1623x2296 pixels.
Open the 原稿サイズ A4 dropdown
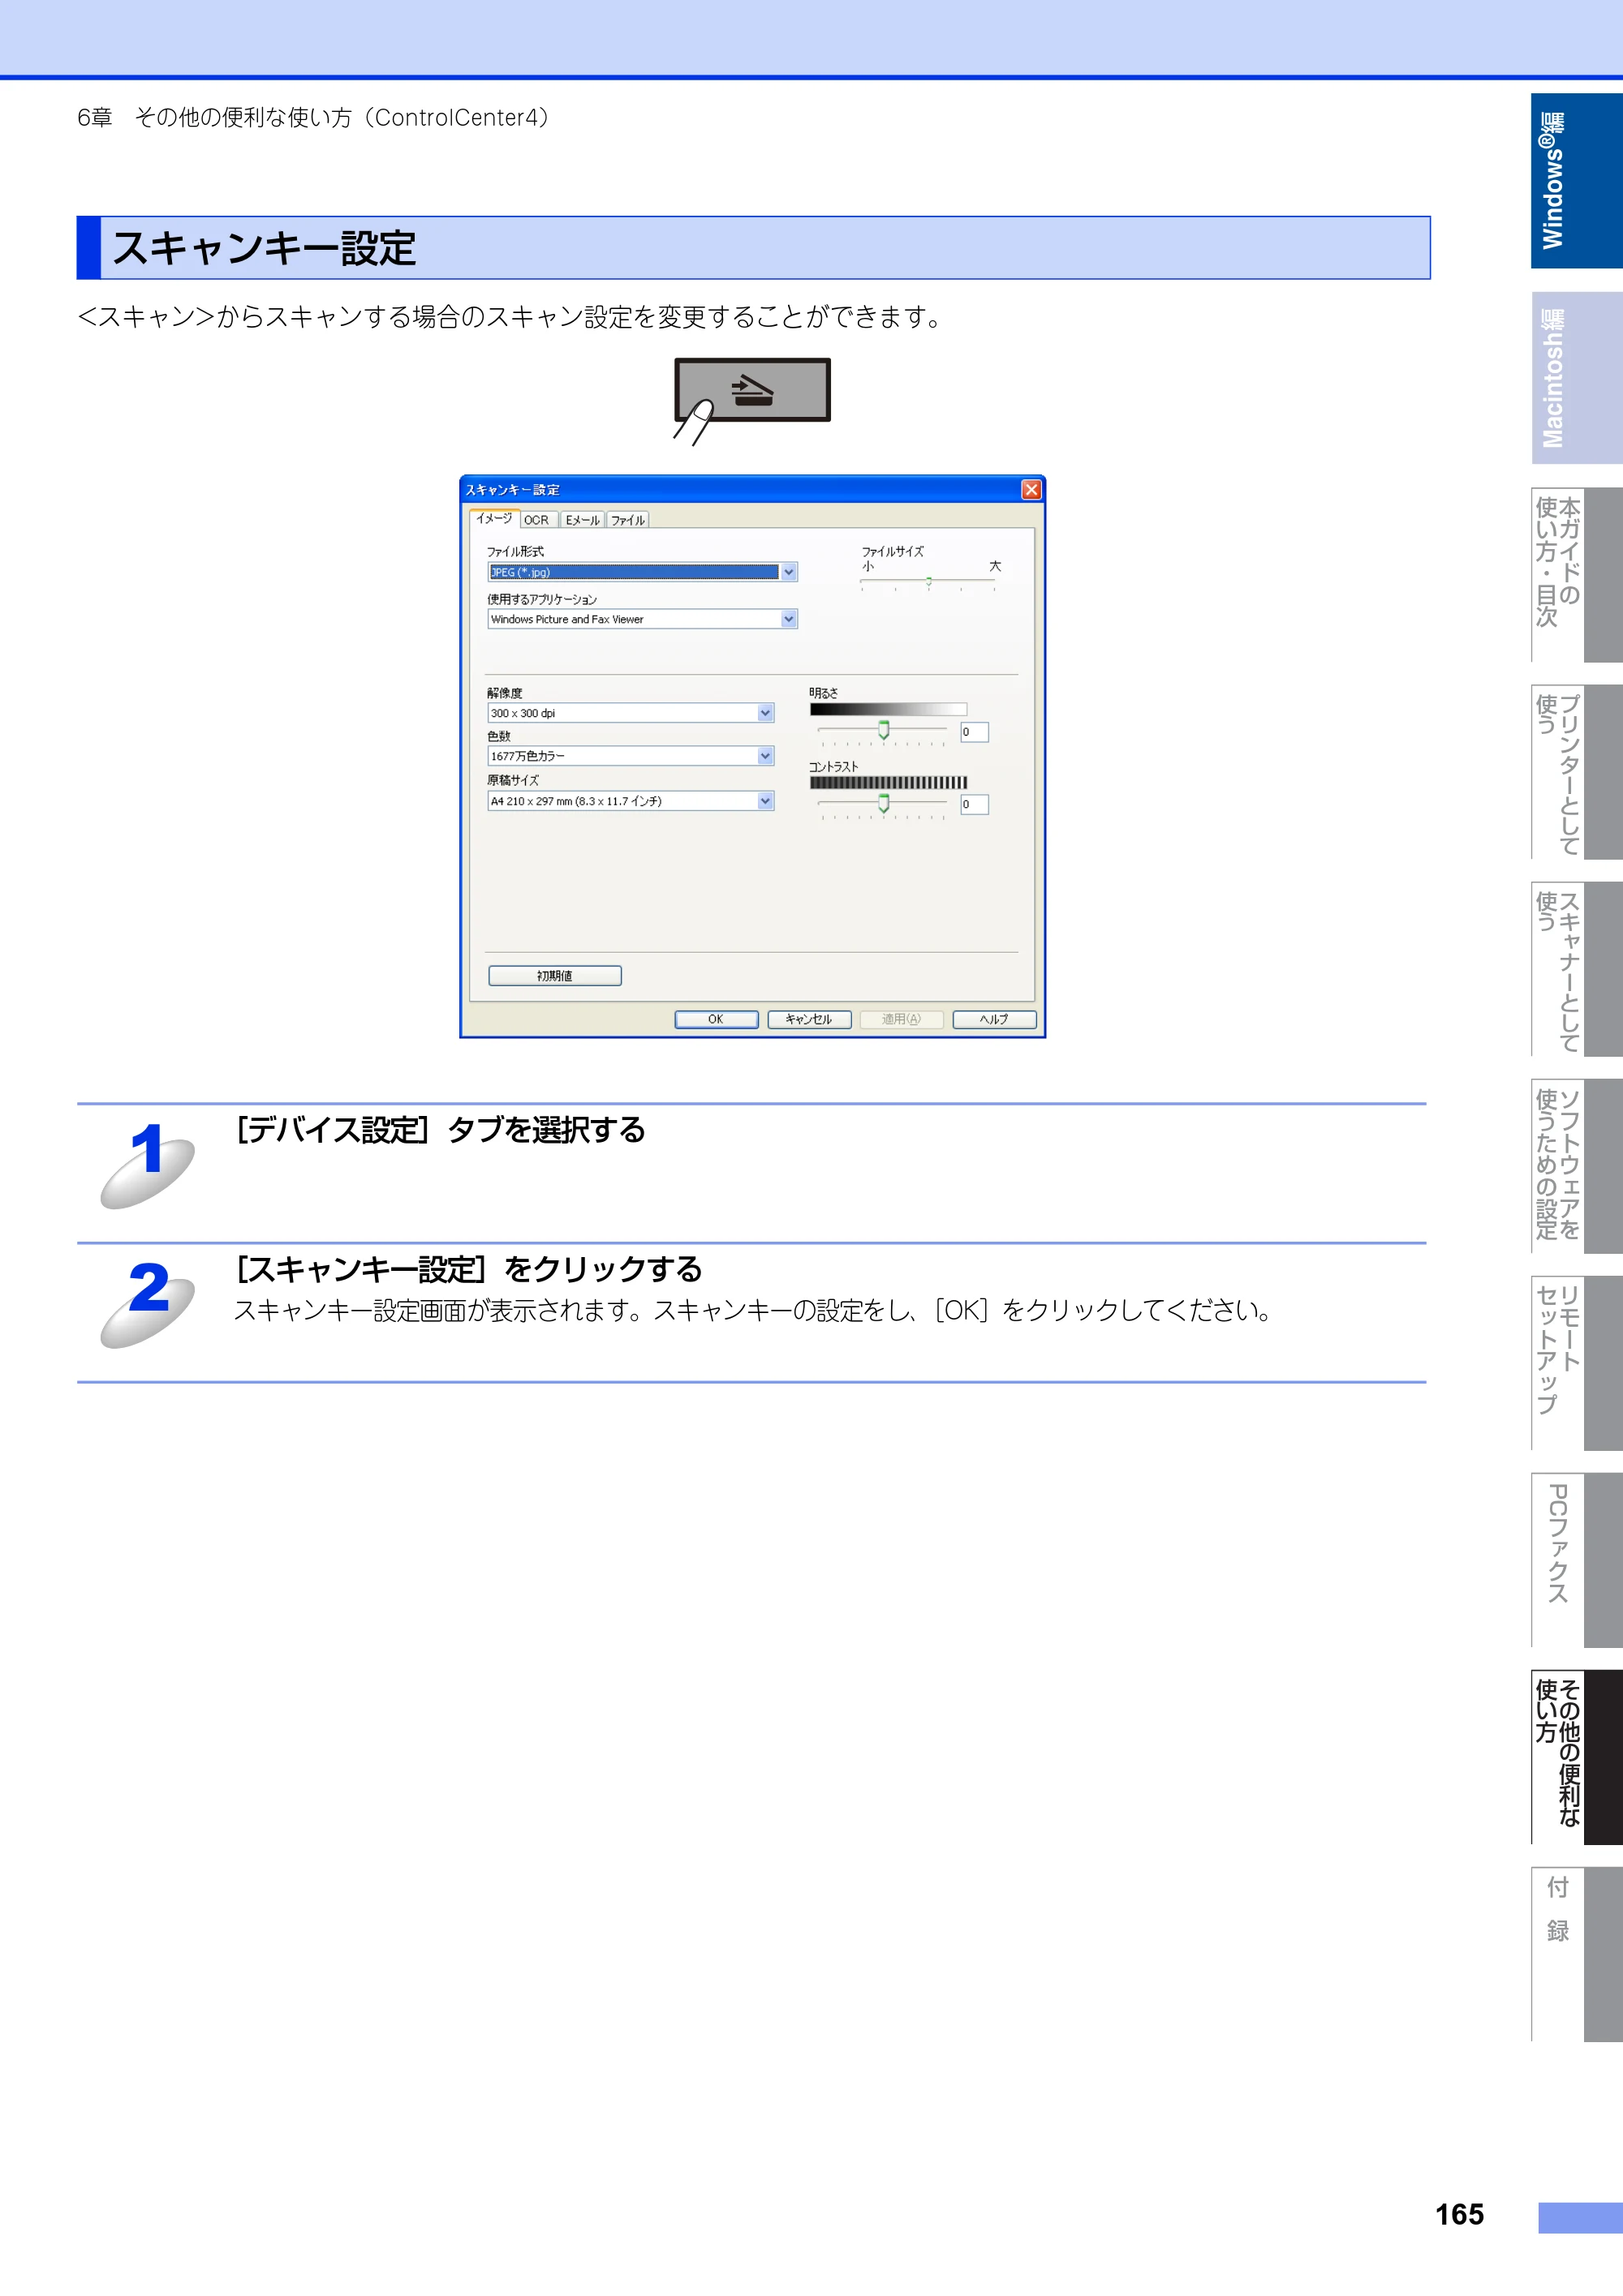631,801
